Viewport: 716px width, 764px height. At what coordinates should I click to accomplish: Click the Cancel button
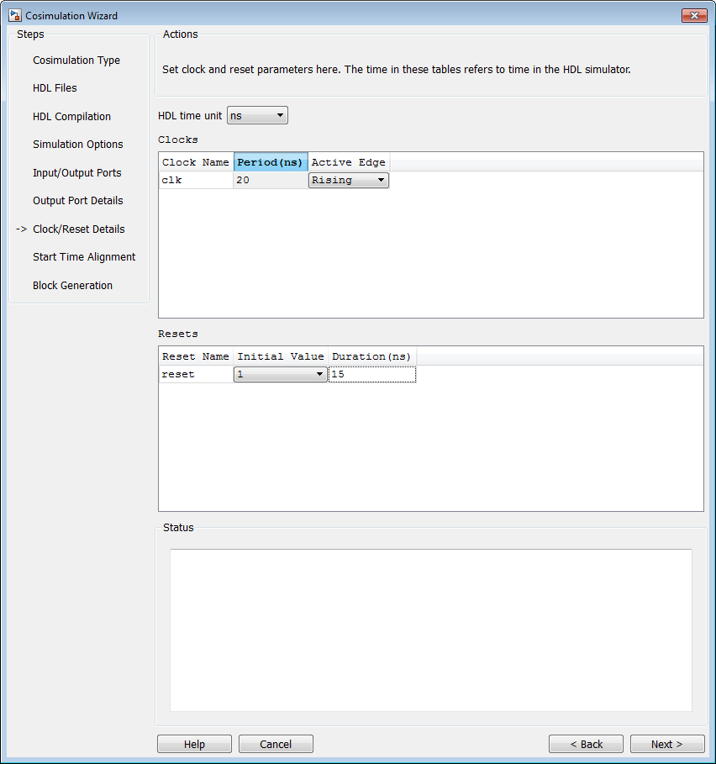pyautogui.click(x=276, y=744)
